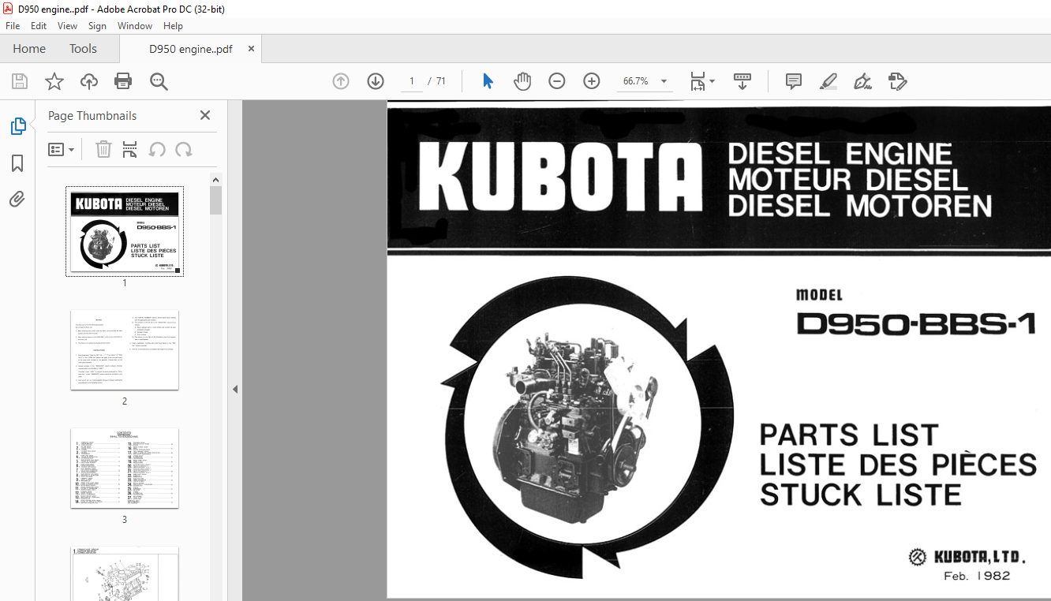The image size is (1051, 601).
Task: Open the Page Thumbnails sidebar icon
Action: (17, 125)
